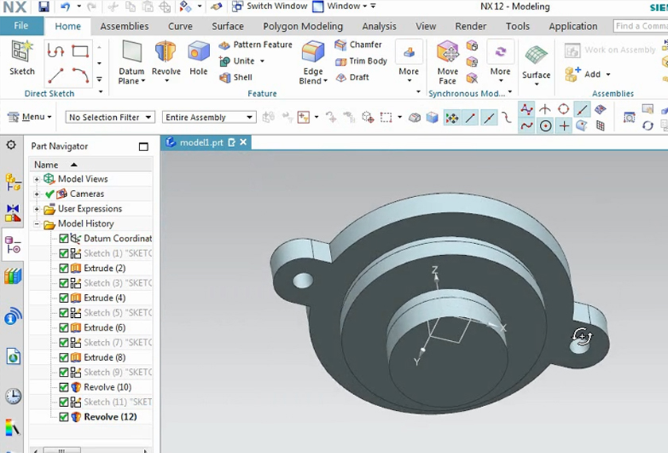This screenshot has height=453, width=668.
Task: Toggle the Extrude (6) feature checkbox
Action: [x=64, y=327]
